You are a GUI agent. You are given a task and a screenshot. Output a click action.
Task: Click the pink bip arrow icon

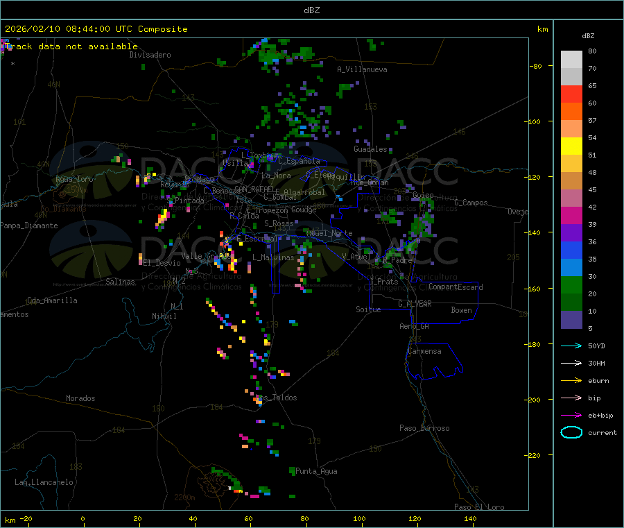(x=571, y=398)
